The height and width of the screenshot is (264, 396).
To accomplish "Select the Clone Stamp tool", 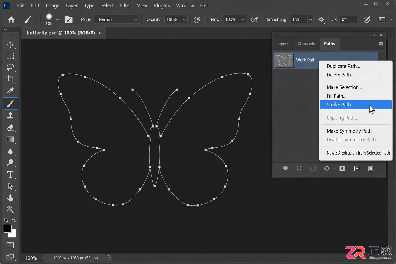I will point(10,116).
